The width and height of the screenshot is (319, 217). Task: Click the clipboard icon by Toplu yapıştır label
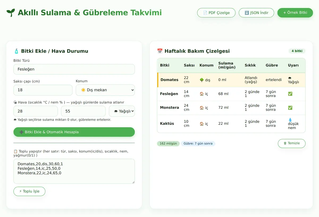[15, 151]
